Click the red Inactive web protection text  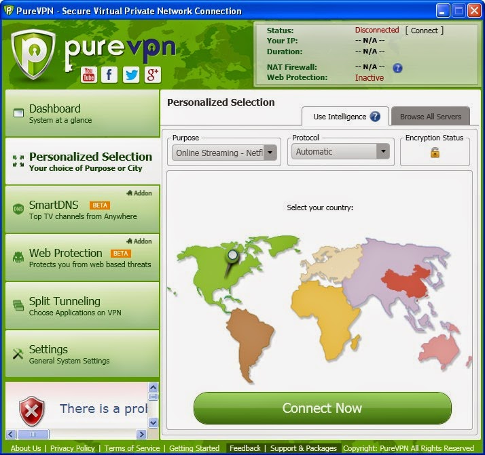point(369,77)
